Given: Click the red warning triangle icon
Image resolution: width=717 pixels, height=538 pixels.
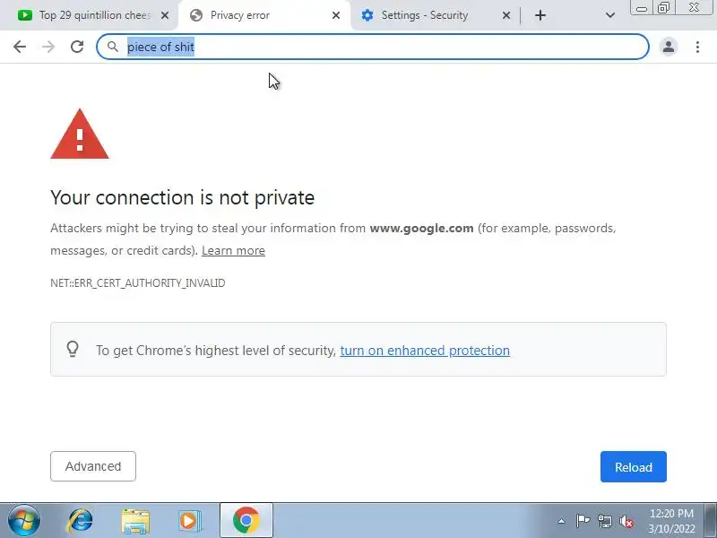Looking at the screenshot, I should click(x=80, y=134).
